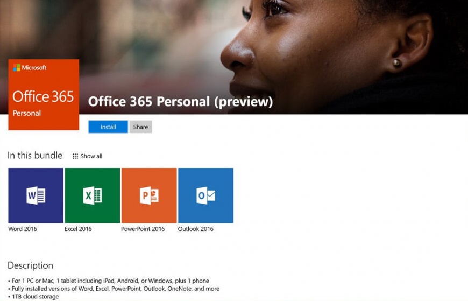The image size is (468, 301).
Task: Click the Description heading
Action: coord(31,265)
